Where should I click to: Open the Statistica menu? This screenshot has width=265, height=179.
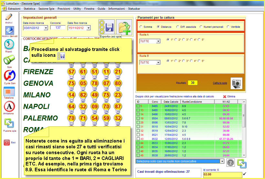pyautogui.click(x=29, y=9)
